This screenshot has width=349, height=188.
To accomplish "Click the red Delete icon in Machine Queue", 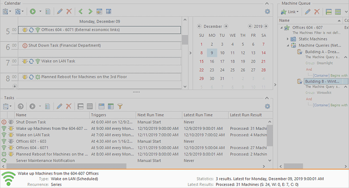I will tap(317, 11).
